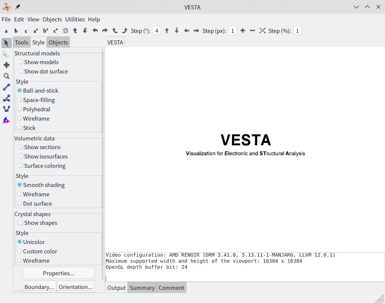This screenshot has height=303, width=385.
Task: Translate view upward with striped up arrow
Action: click(x=167, y=31)
